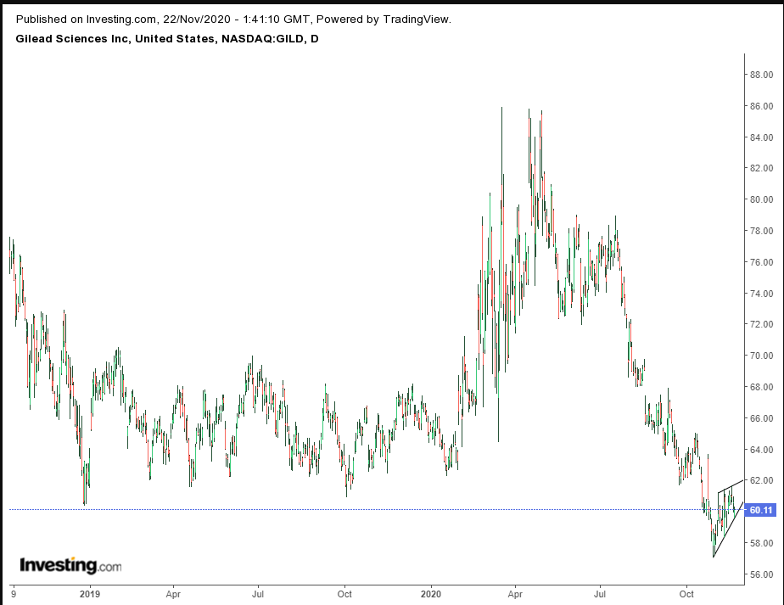Select the 64.00 price axis label

761,450
